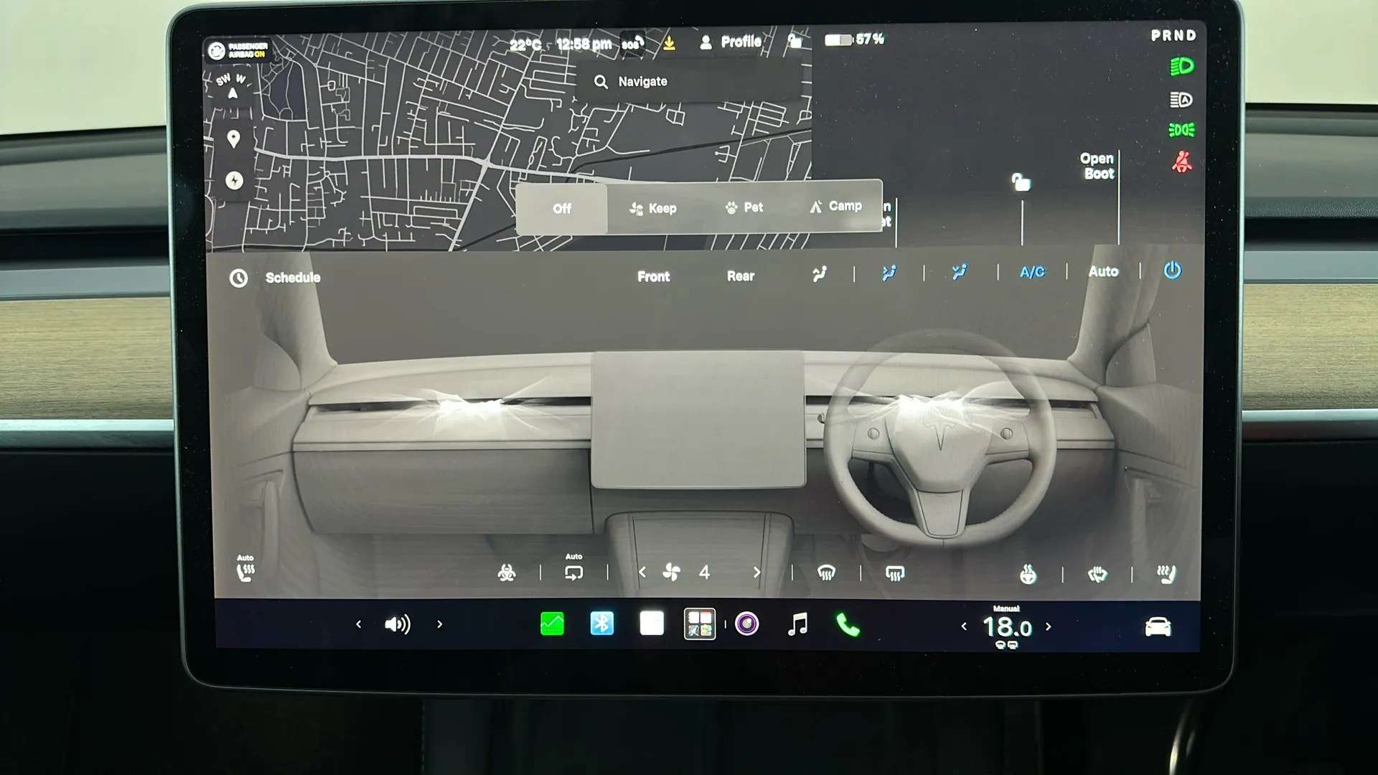Open the energy graph app
This screenshot has width=1378, height=775.
pos(552,624)
